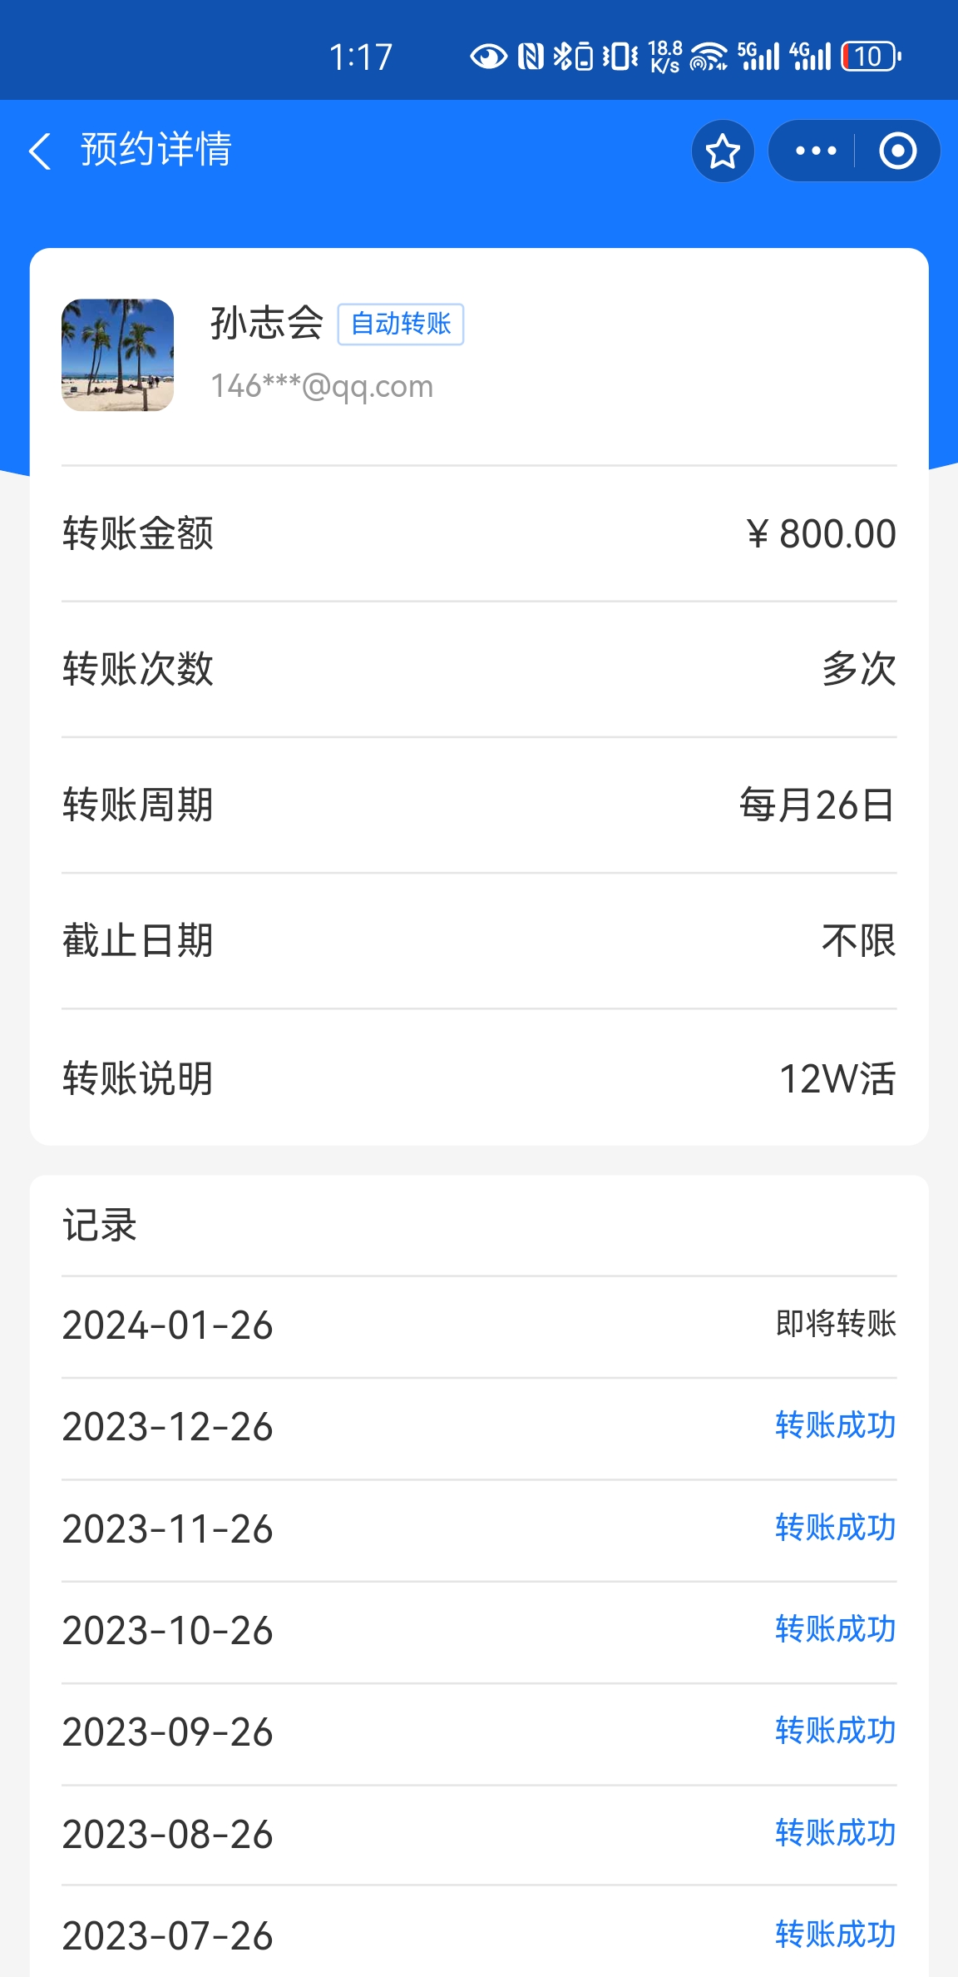Screen dimensions: 958x1977
Task: Open the three-dot more menu
Action: coord(815,151)
